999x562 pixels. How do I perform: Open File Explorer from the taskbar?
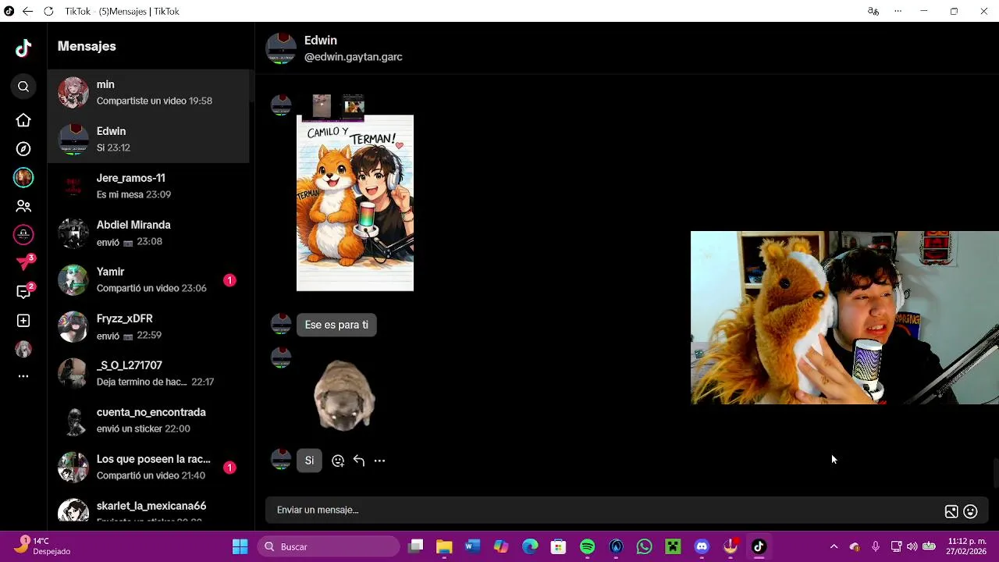click(444, 546)
